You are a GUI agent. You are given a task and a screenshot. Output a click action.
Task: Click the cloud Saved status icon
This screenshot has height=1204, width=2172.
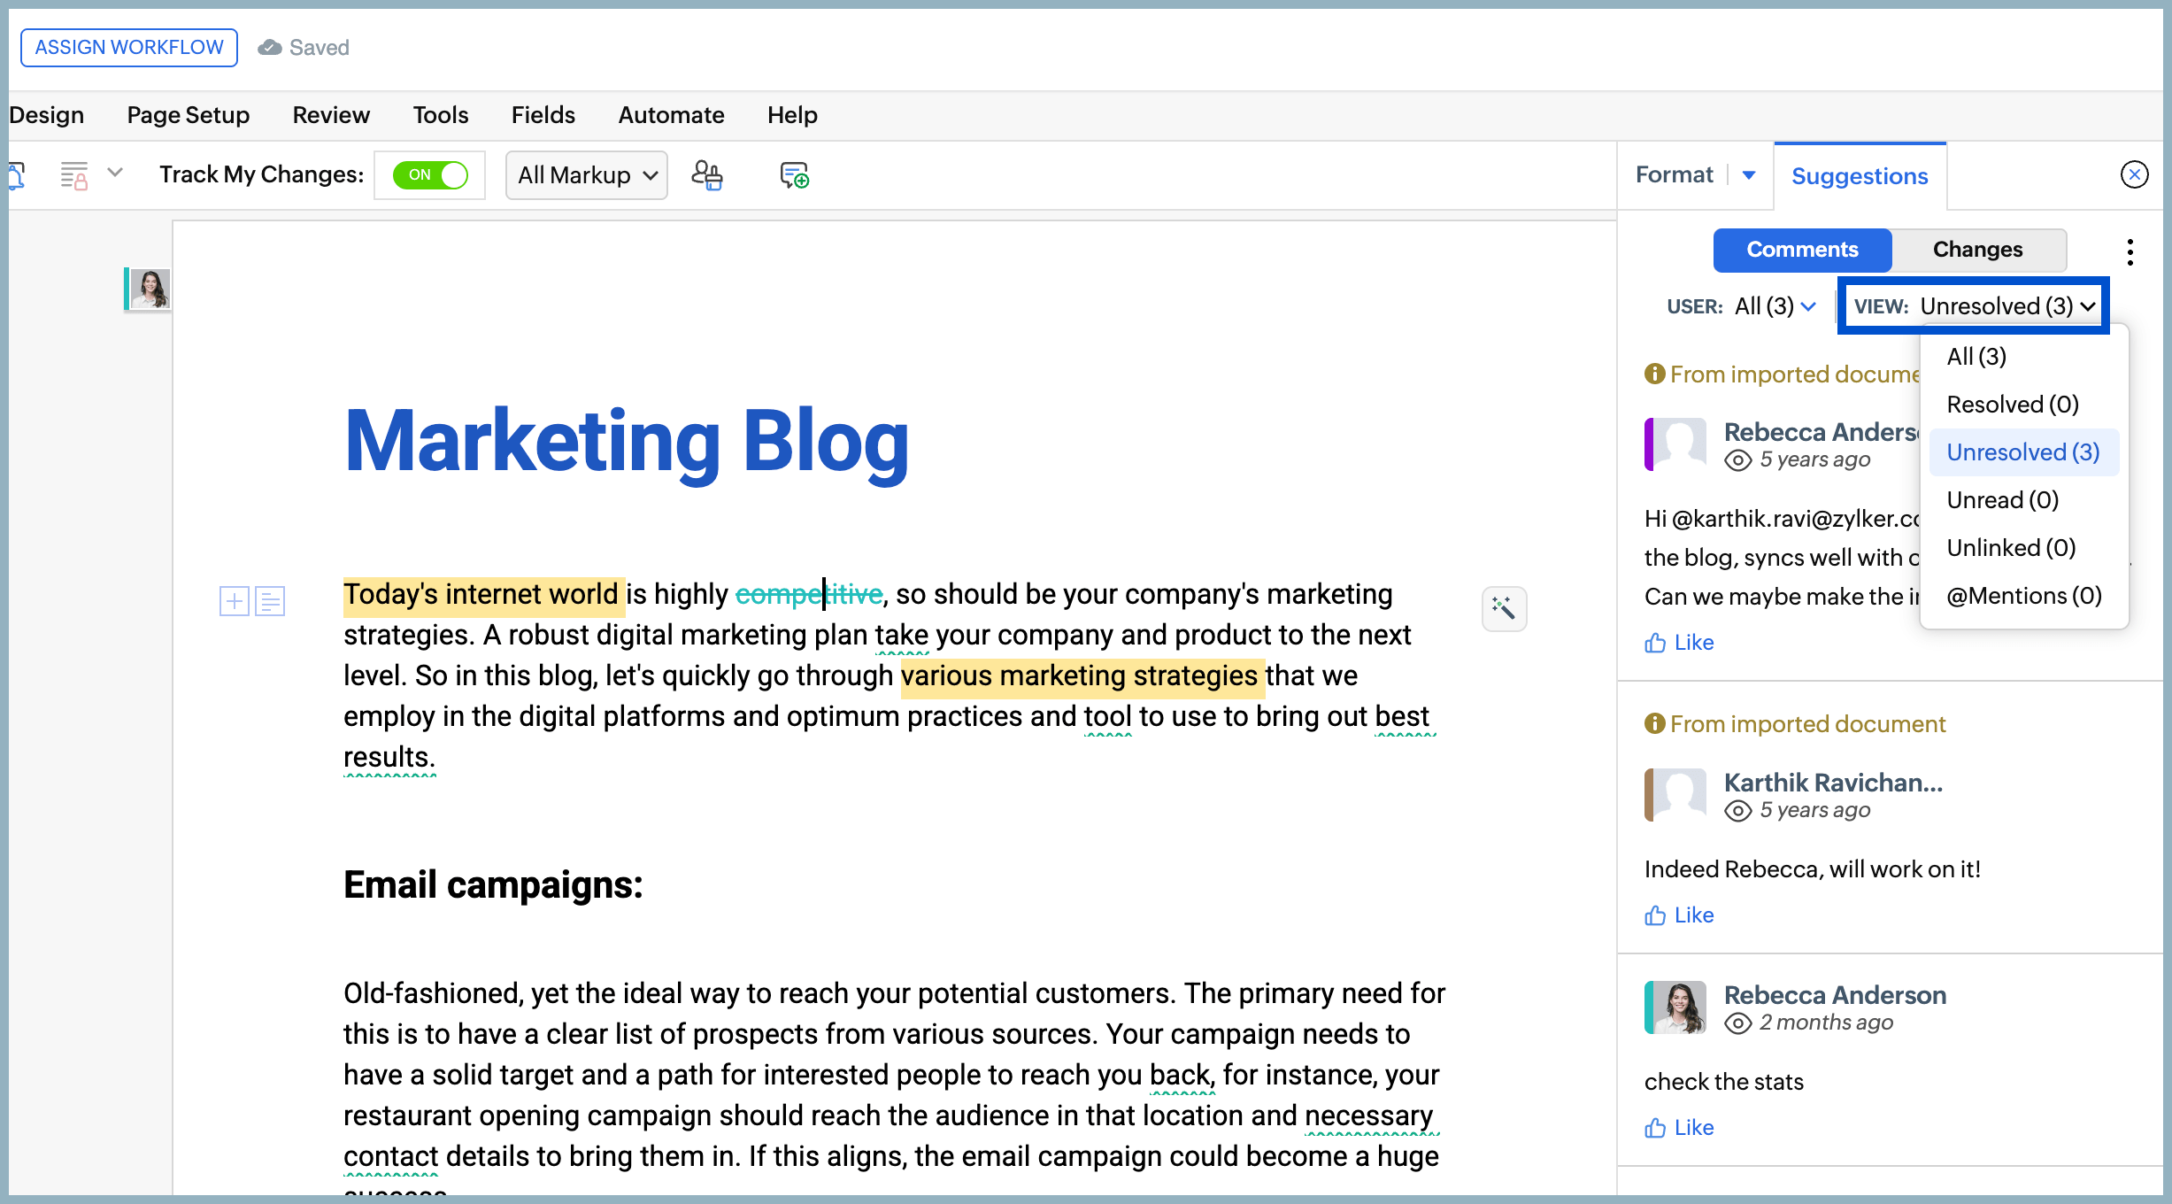[x=270, y=48]
